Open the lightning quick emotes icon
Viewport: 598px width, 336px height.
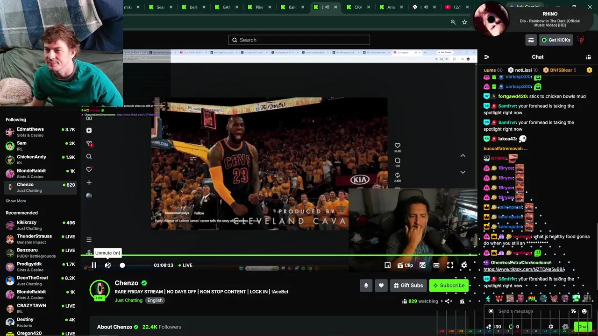[x=488, y=298]
